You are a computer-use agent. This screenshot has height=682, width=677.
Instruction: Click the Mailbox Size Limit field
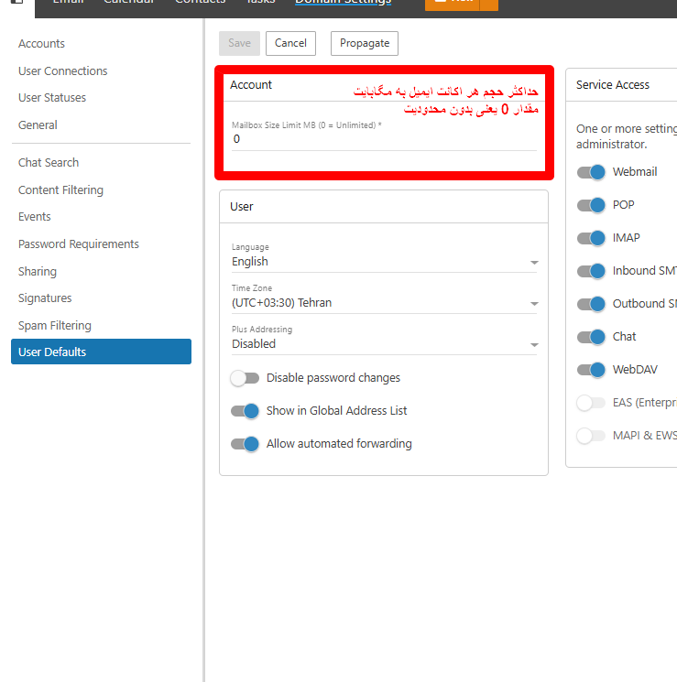(x=383, y=139)
